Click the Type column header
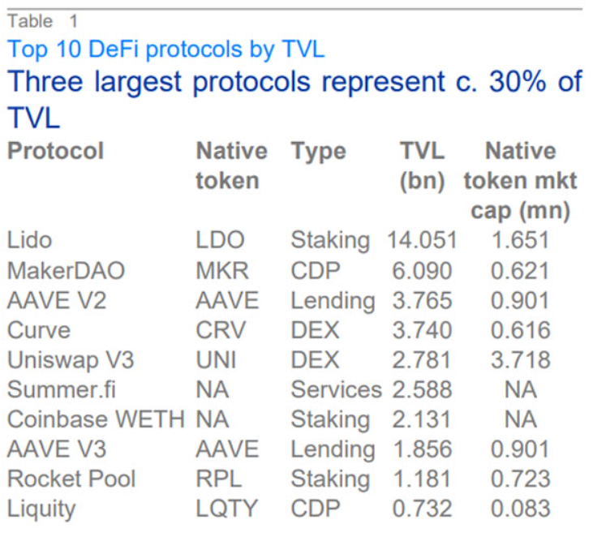The height and width of the screenshot is (537, 593). pyautogui.click(x=318, y=151)
